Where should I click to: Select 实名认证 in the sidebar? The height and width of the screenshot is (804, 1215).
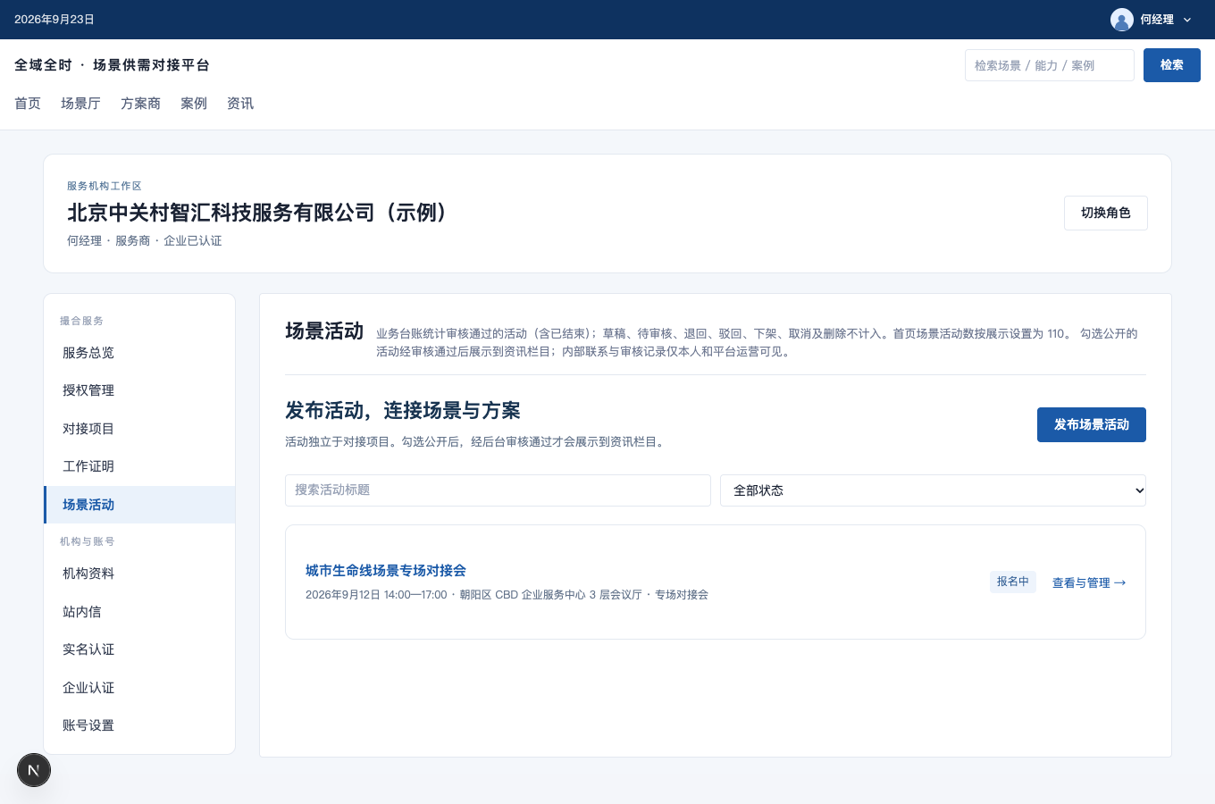coord(139,649)
